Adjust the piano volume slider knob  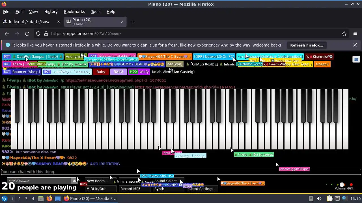342,185
